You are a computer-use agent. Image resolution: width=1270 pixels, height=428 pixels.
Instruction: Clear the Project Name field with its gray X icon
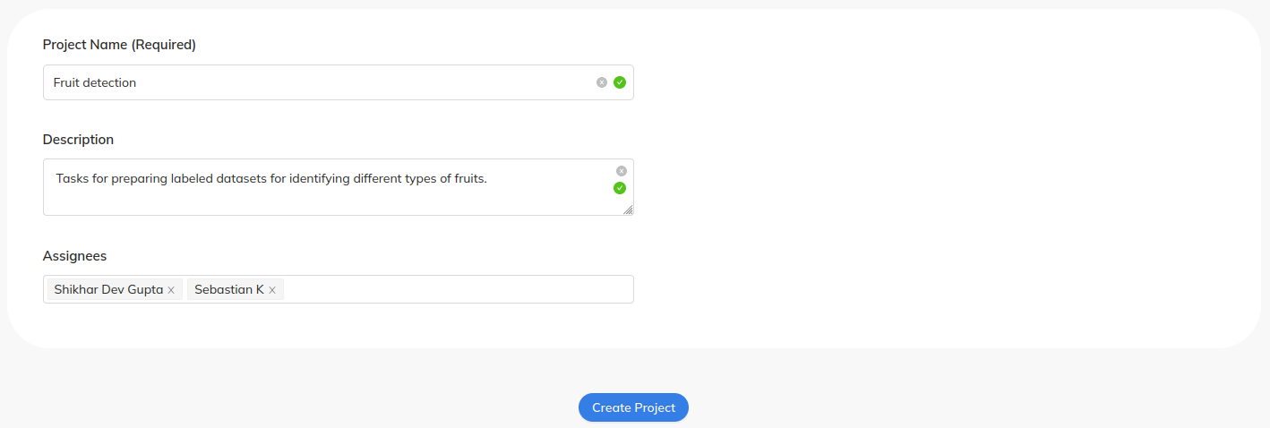point(602,82)
